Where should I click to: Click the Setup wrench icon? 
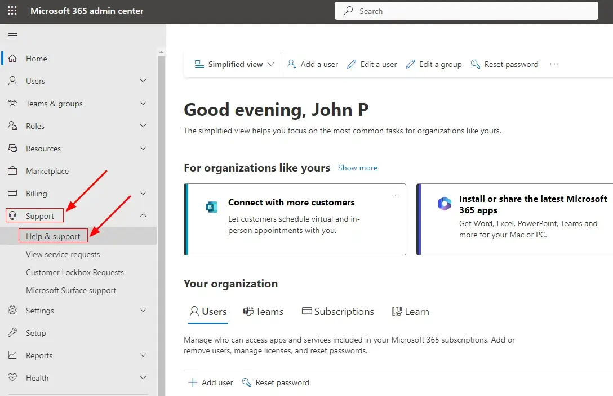click(x=12, y=333)
